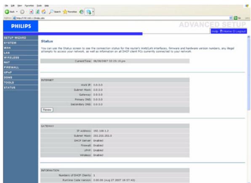Expand the address bar dropdown arrow
The height and width of the screenshot is (183, 251).
[231, 18]
